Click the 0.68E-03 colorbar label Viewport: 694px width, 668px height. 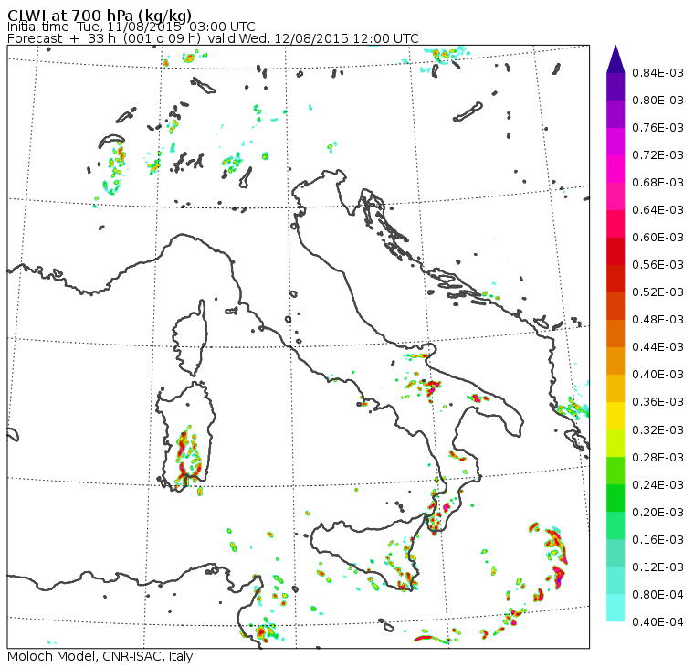(x=657, y=183)
